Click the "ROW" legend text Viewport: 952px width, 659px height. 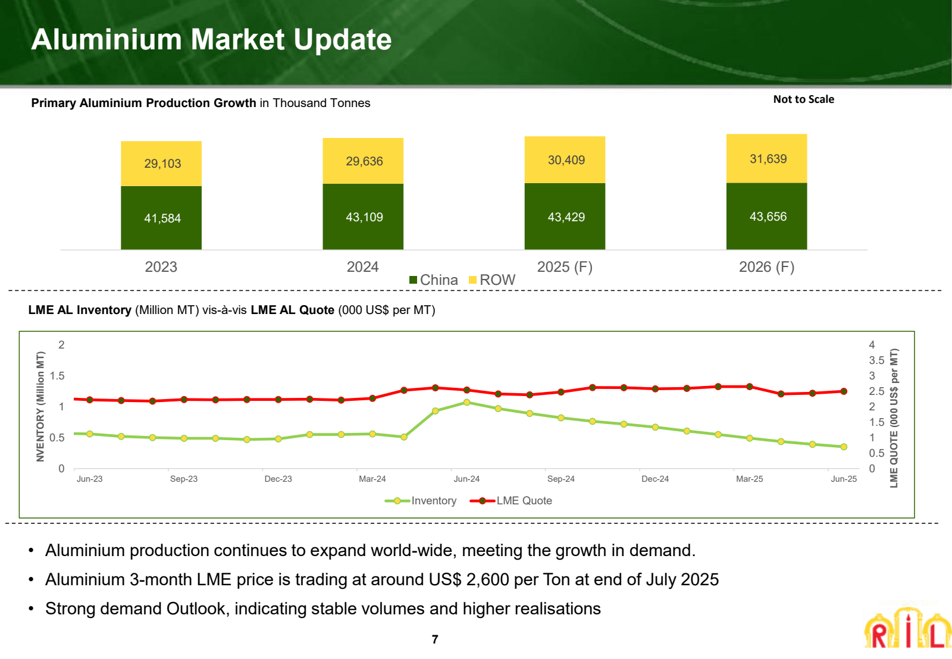[x=497, y=280]
